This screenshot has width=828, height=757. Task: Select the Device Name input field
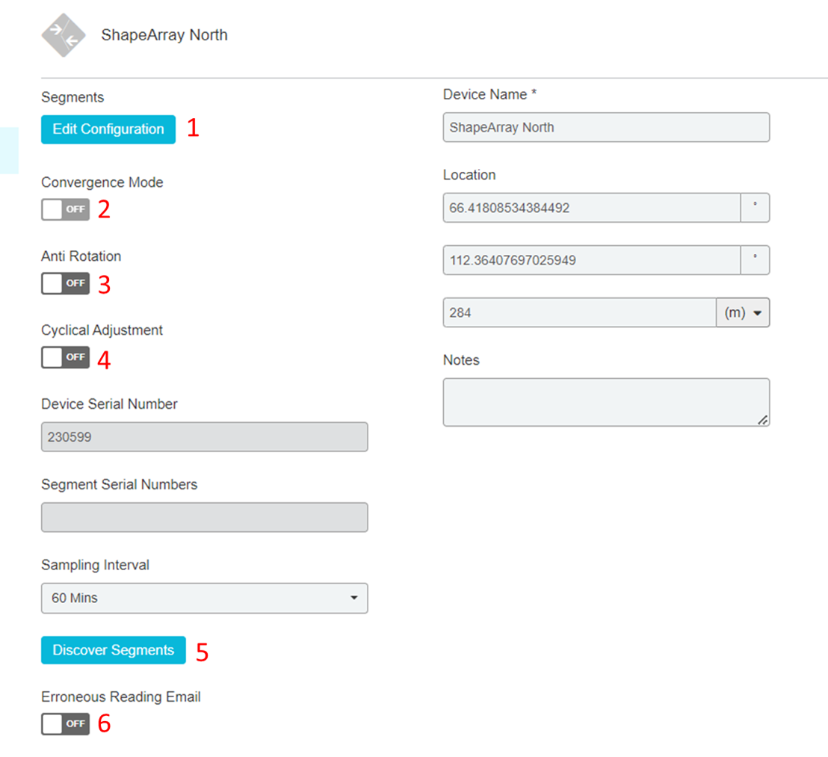pyautogui.click(x=606, y=127)
